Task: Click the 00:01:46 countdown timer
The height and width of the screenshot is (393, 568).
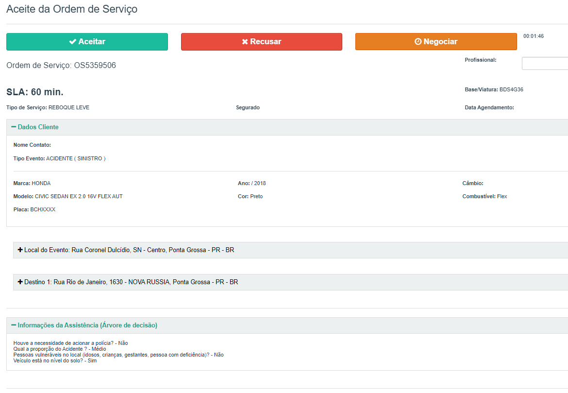Action: click(533, 36)
